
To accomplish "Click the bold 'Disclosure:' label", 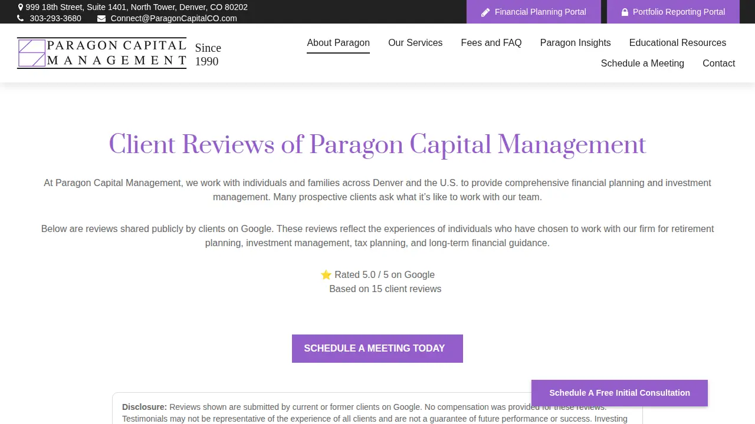I will click(145, 407).
